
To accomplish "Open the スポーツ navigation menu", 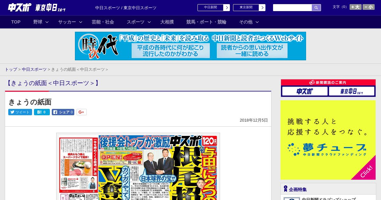I will [x=136, y=22].
